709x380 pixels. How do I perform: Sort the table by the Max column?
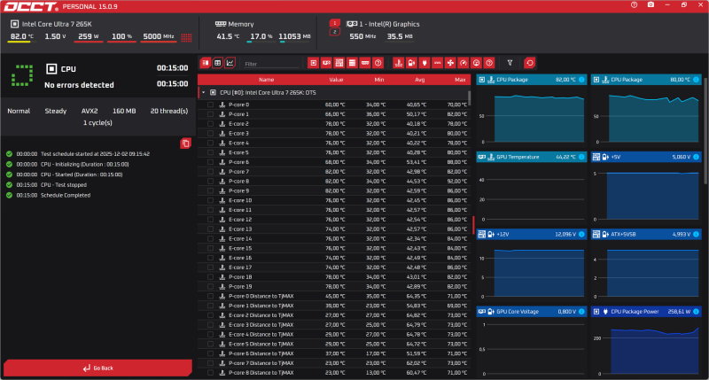point(460,80)
